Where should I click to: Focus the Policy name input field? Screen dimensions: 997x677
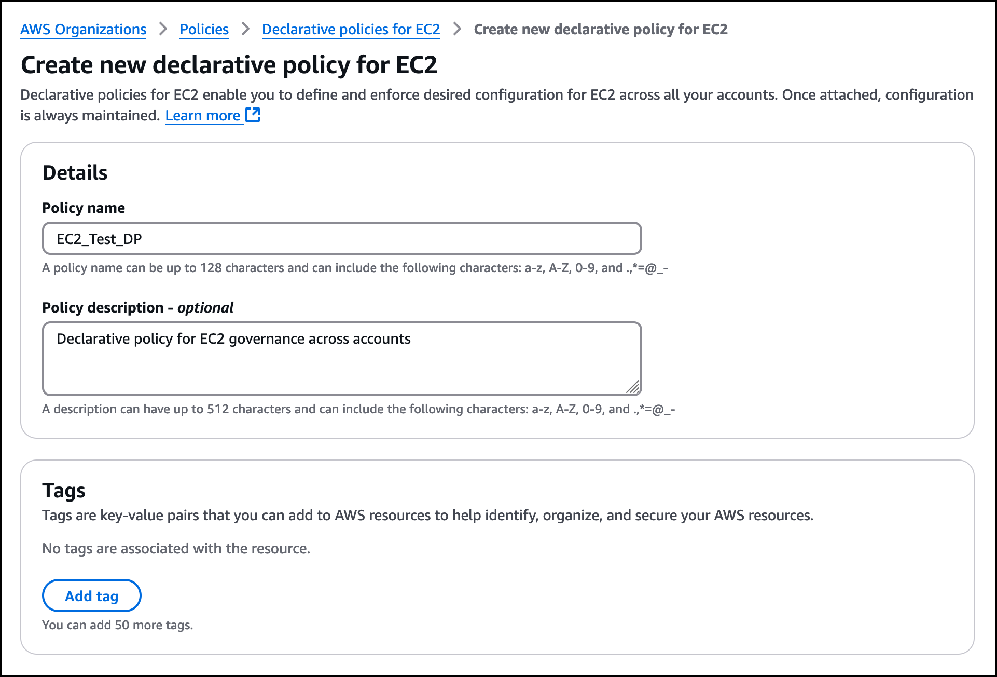[x=341, y=239]
